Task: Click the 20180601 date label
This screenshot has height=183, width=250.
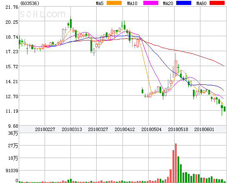Action: tap(204, 129)
